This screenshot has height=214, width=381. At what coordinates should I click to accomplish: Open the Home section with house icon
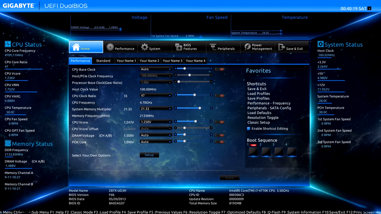click(86, 47)
